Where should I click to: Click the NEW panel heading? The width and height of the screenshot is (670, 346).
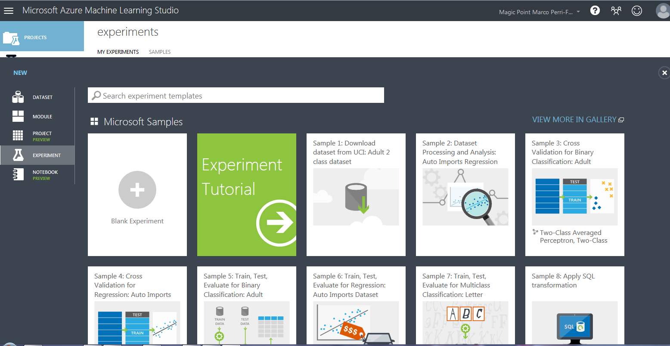coord(20,73)
